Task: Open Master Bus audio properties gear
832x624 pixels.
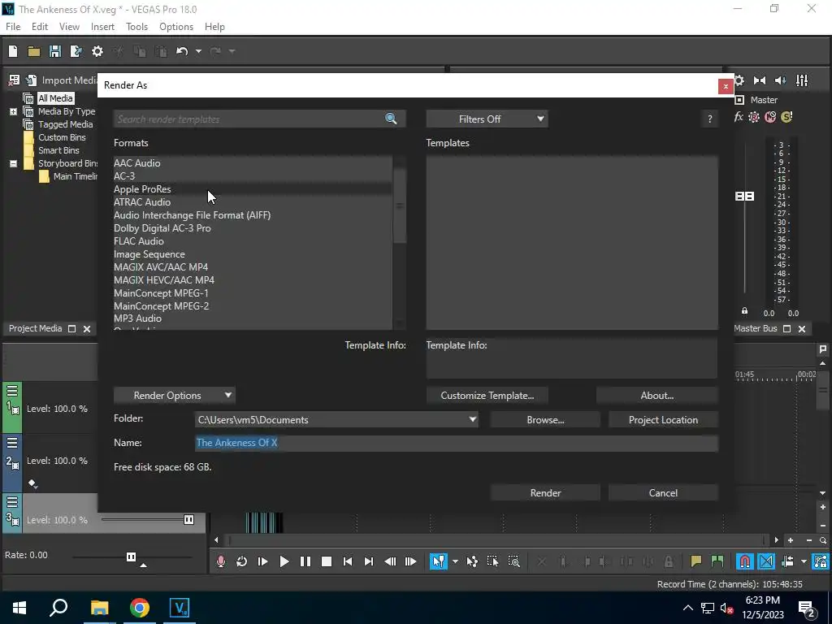Action: point(739,80)
